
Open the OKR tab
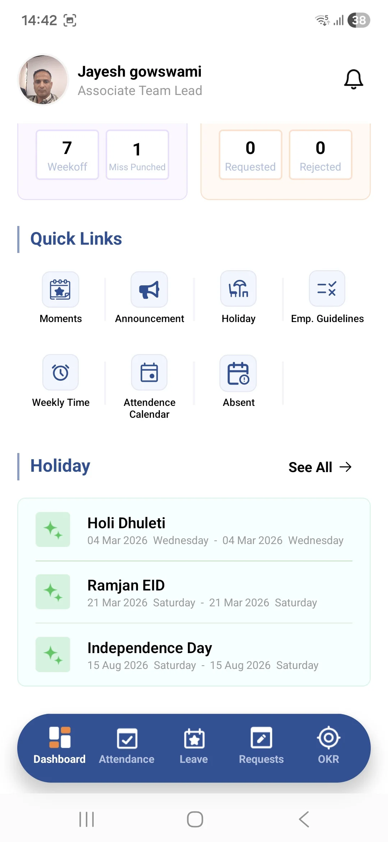coord(328,746)
